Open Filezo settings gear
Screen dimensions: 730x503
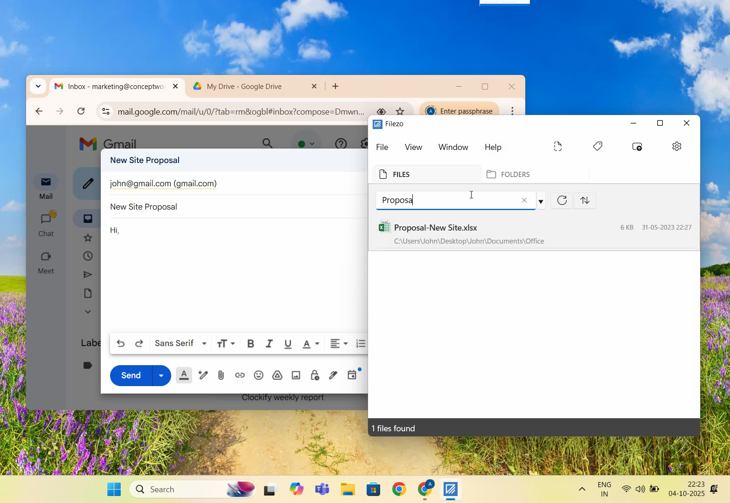coord(676,147)
